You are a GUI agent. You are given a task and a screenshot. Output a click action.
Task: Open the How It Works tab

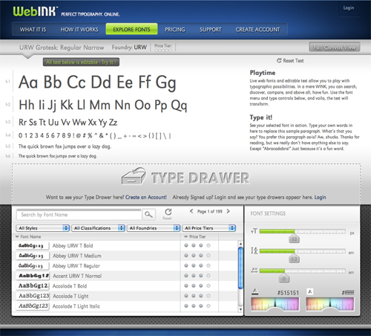[79, 30]
